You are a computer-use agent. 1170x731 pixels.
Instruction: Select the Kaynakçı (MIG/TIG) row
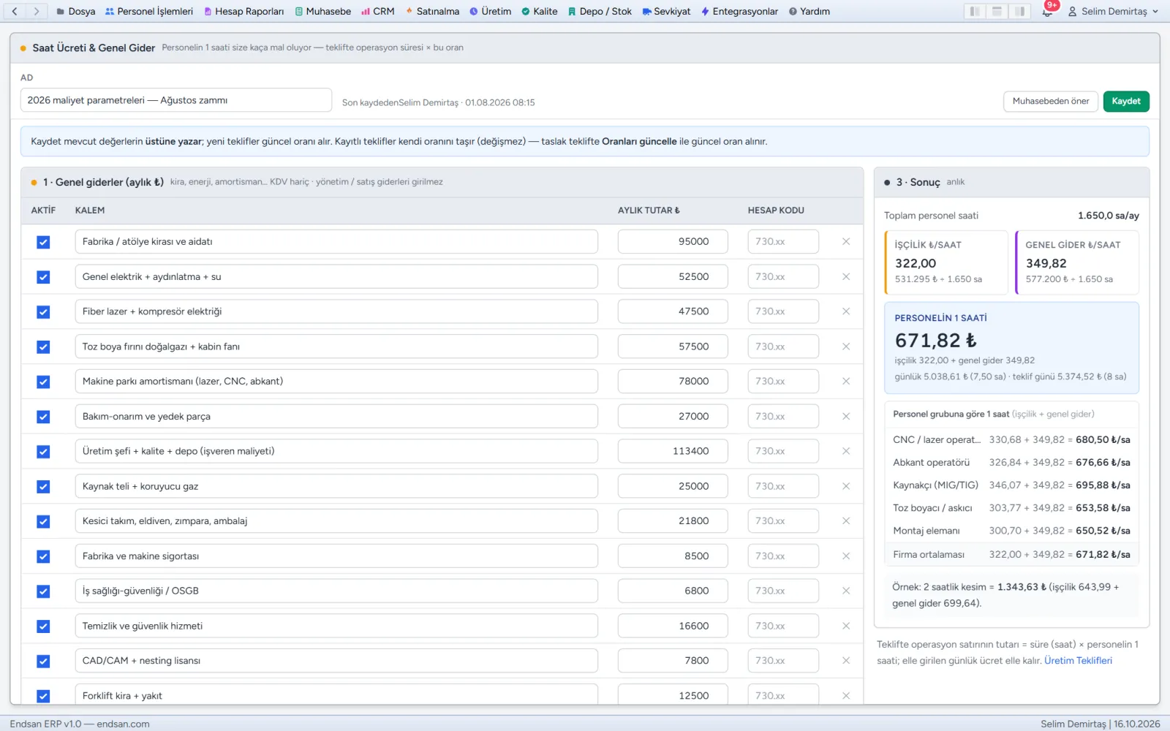tap(1011, 485)
